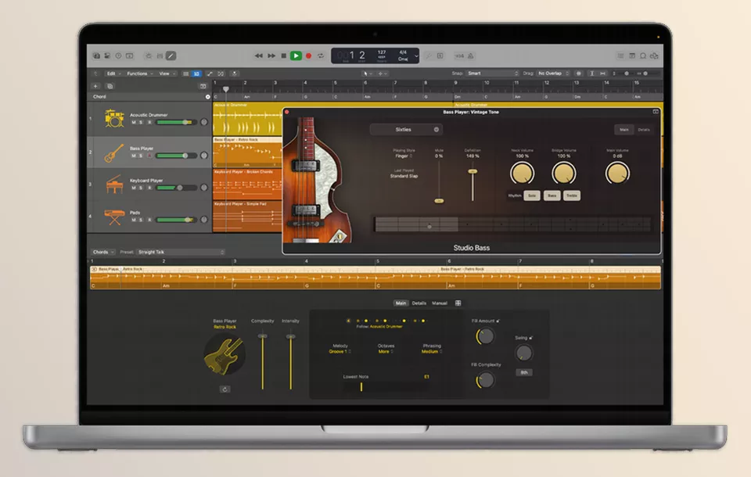Open the List Editors icon
The height and width of the screenshot is (477, 751).
click(620, 56)
